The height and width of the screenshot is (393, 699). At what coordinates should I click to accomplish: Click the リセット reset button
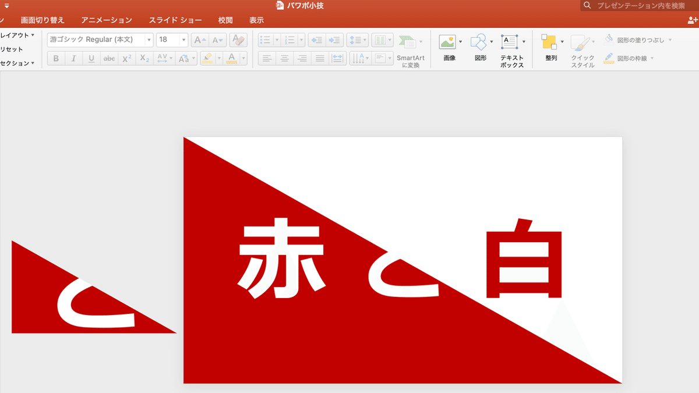(12, 49)
